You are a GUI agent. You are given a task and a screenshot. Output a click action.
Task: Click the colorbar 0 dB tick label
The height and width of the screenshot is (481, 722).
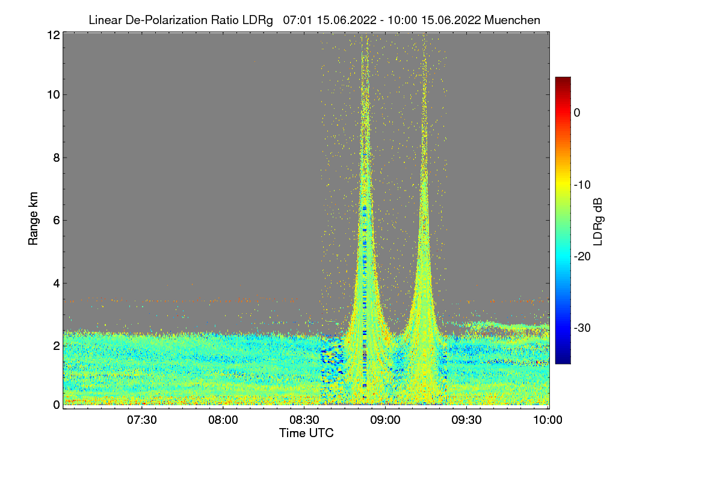[x=577, y=112]
